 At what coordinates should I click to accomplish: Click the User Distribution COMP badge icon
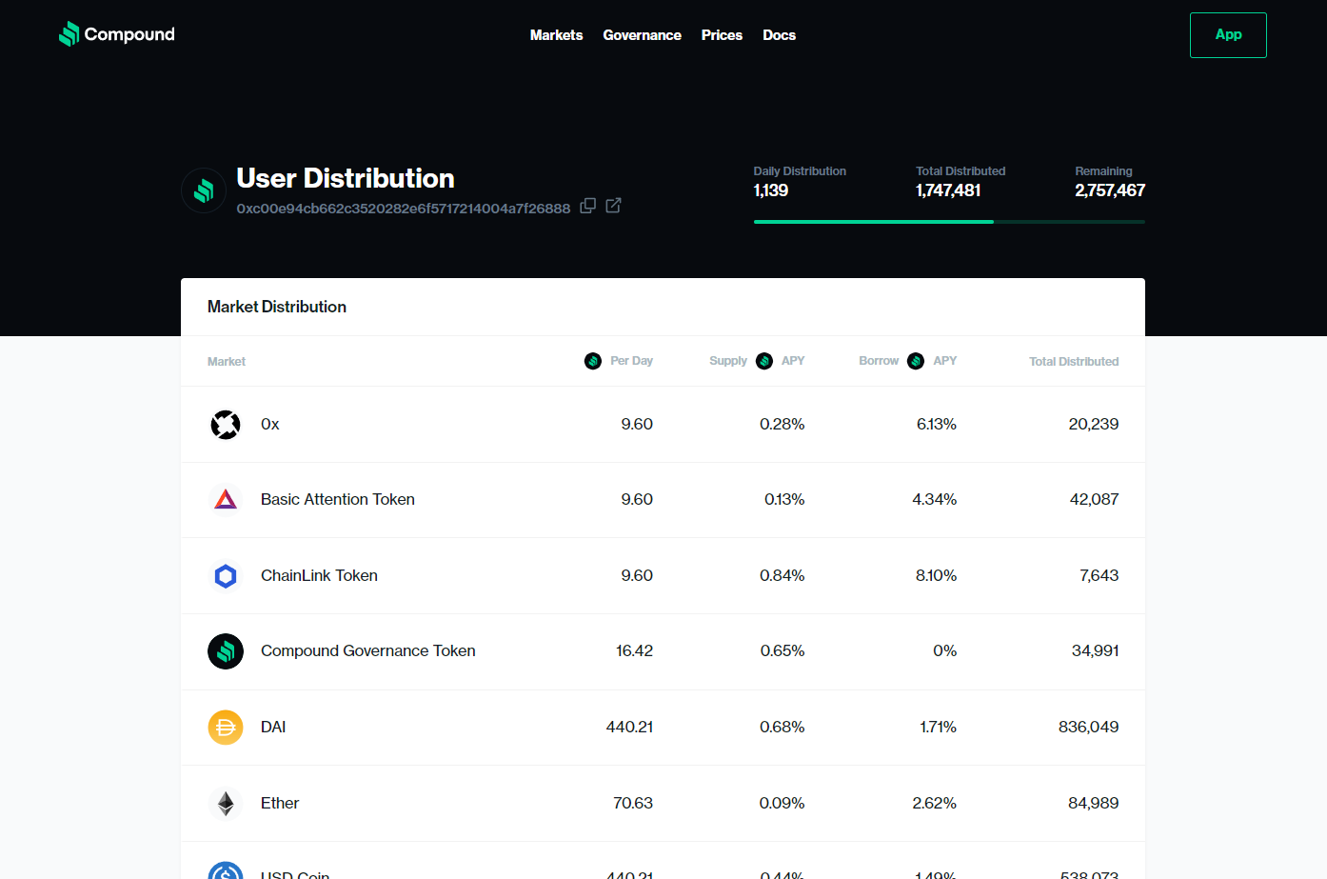click(x=203, y=190)
